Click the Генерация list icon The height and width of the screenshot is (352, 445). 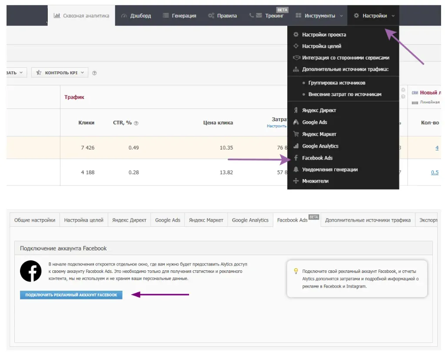point(166,15)
